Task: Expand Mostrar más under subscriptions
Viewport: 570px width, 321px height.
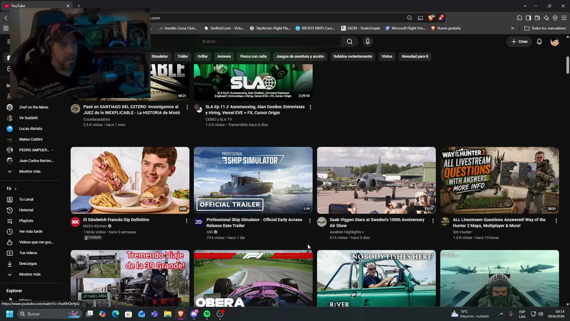Action: point(29,171)
